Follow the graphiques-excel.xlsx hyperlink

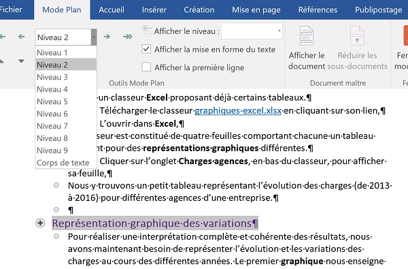[238, 111]
